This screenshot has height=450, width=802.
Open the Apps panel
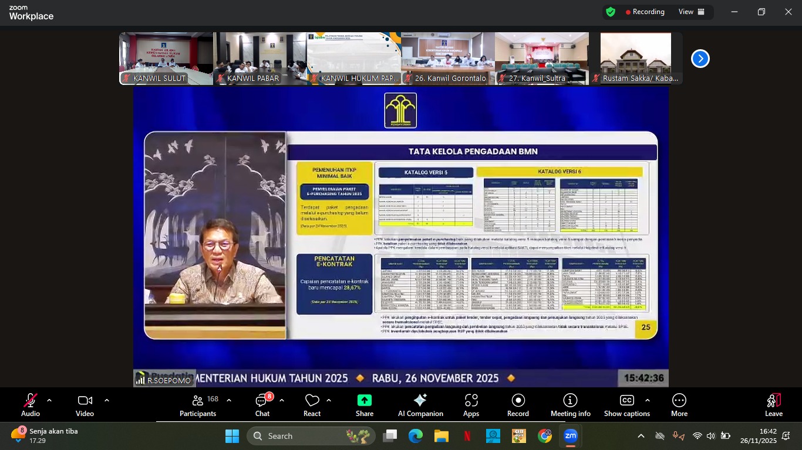pyautogui.click(x=471, y=405)
